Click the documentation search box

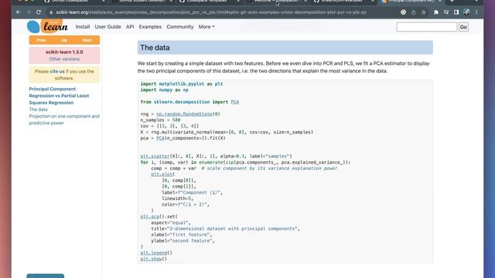426,27
